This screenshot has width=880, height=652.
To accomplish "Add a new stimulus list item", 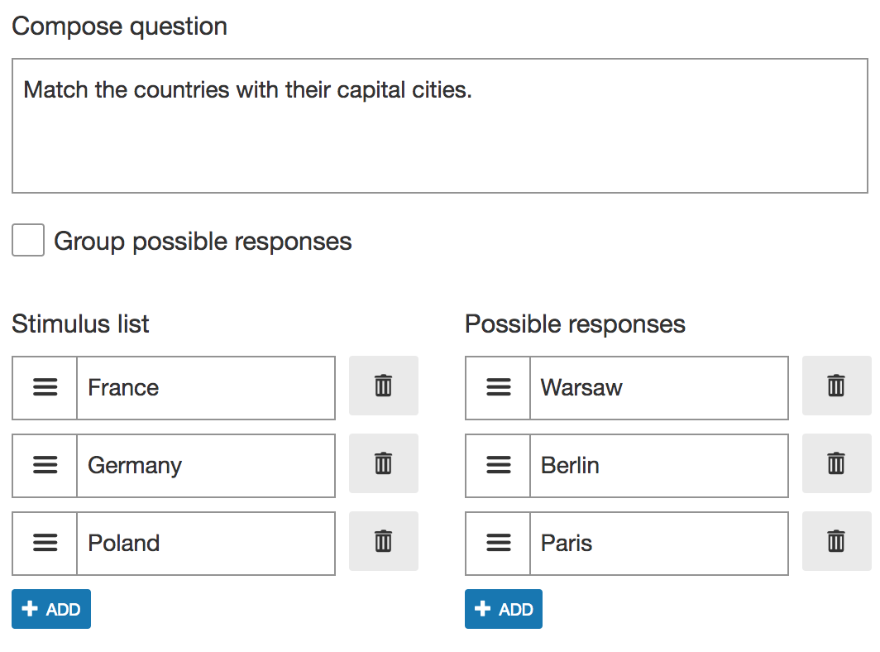I will point(51,609).
